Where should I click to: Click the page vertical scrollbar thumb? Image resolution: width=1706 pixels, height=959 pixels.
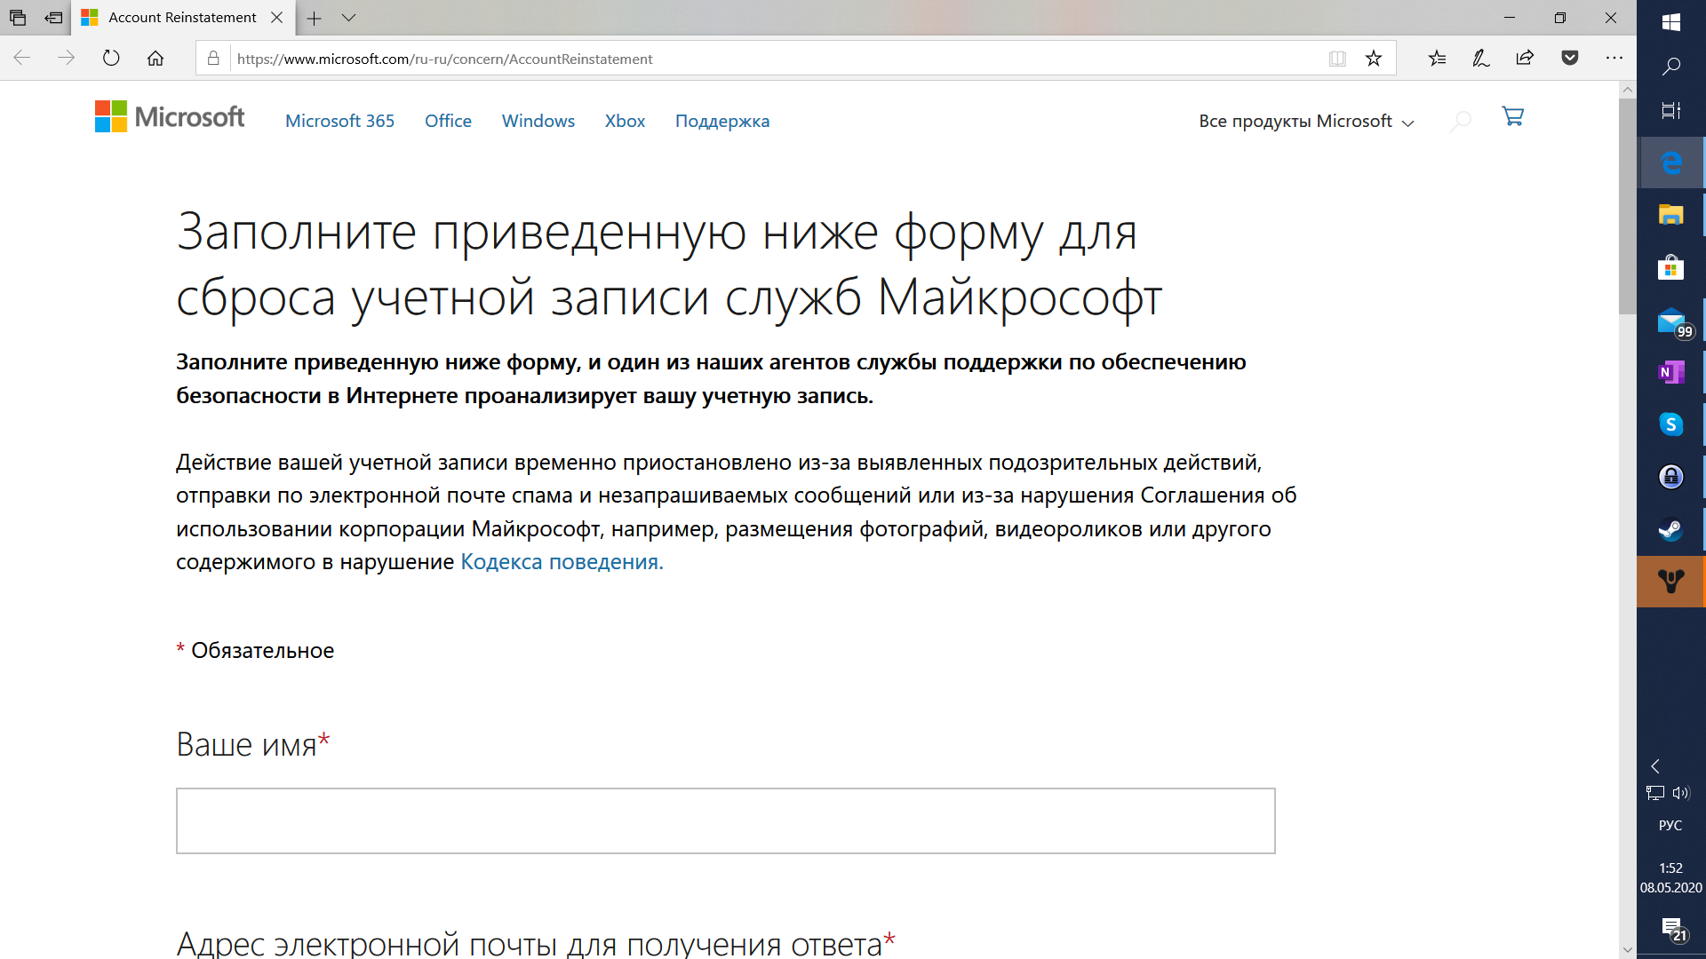(1627, 206)
